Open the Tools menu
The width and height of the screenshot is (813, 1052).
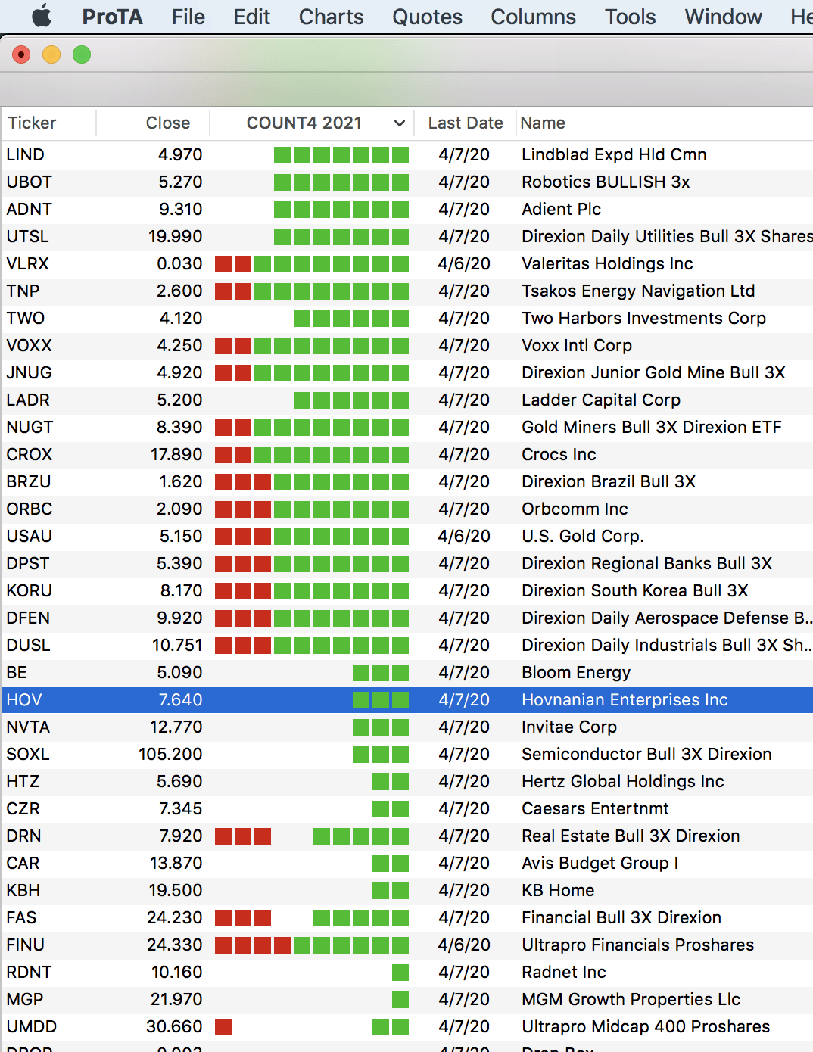tap(630, 17)
